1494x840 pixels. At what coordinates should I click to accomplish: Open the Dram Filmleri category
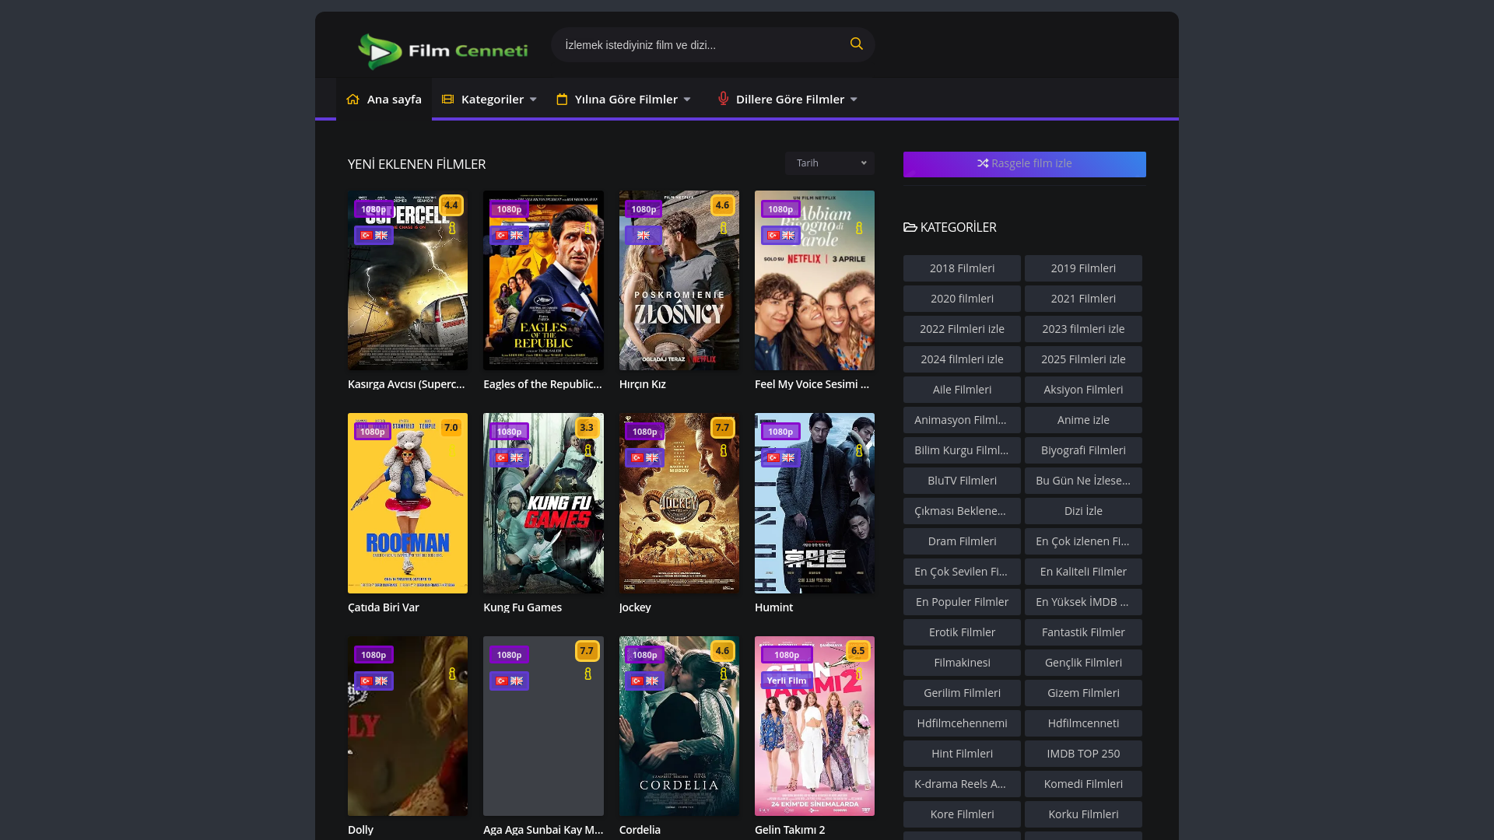[962, 541]
